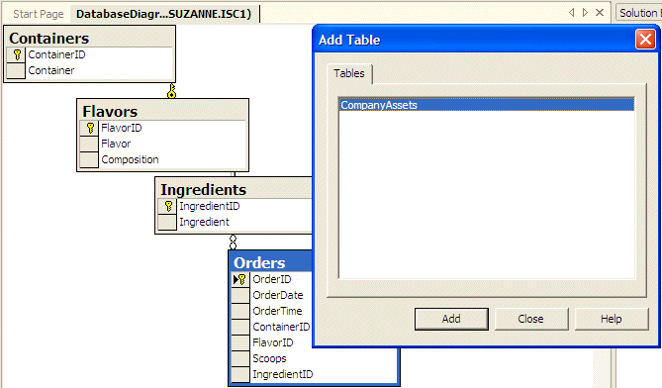Select the Container column in Containers

click(x=51, y=70)
